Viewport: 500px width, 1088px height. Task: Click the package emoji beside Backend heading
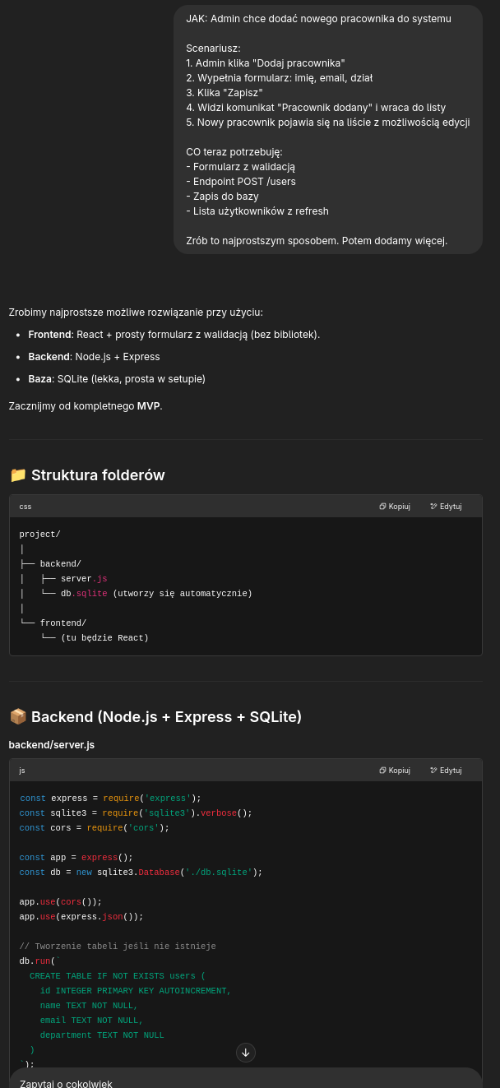pyautogui.click(x=18, y=717)
